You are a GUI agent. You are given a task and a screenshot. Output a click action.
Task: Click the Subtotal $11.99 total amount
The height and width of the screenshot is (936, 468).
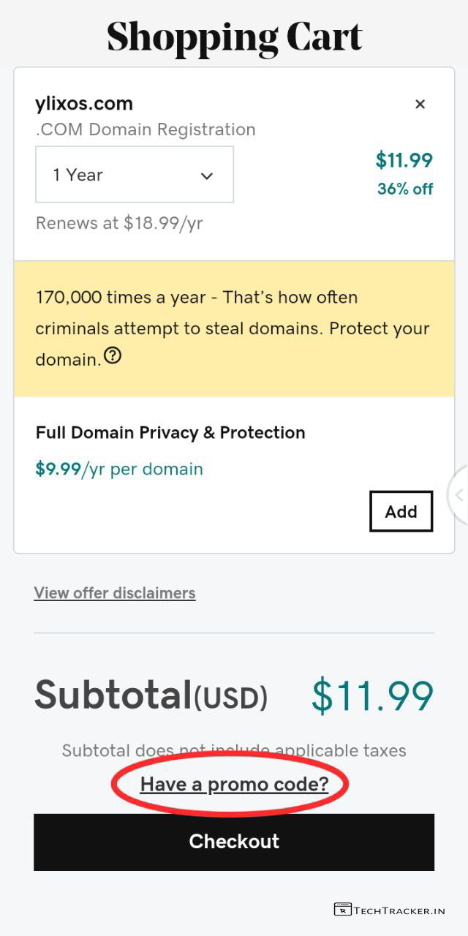[x=372, y=695]
